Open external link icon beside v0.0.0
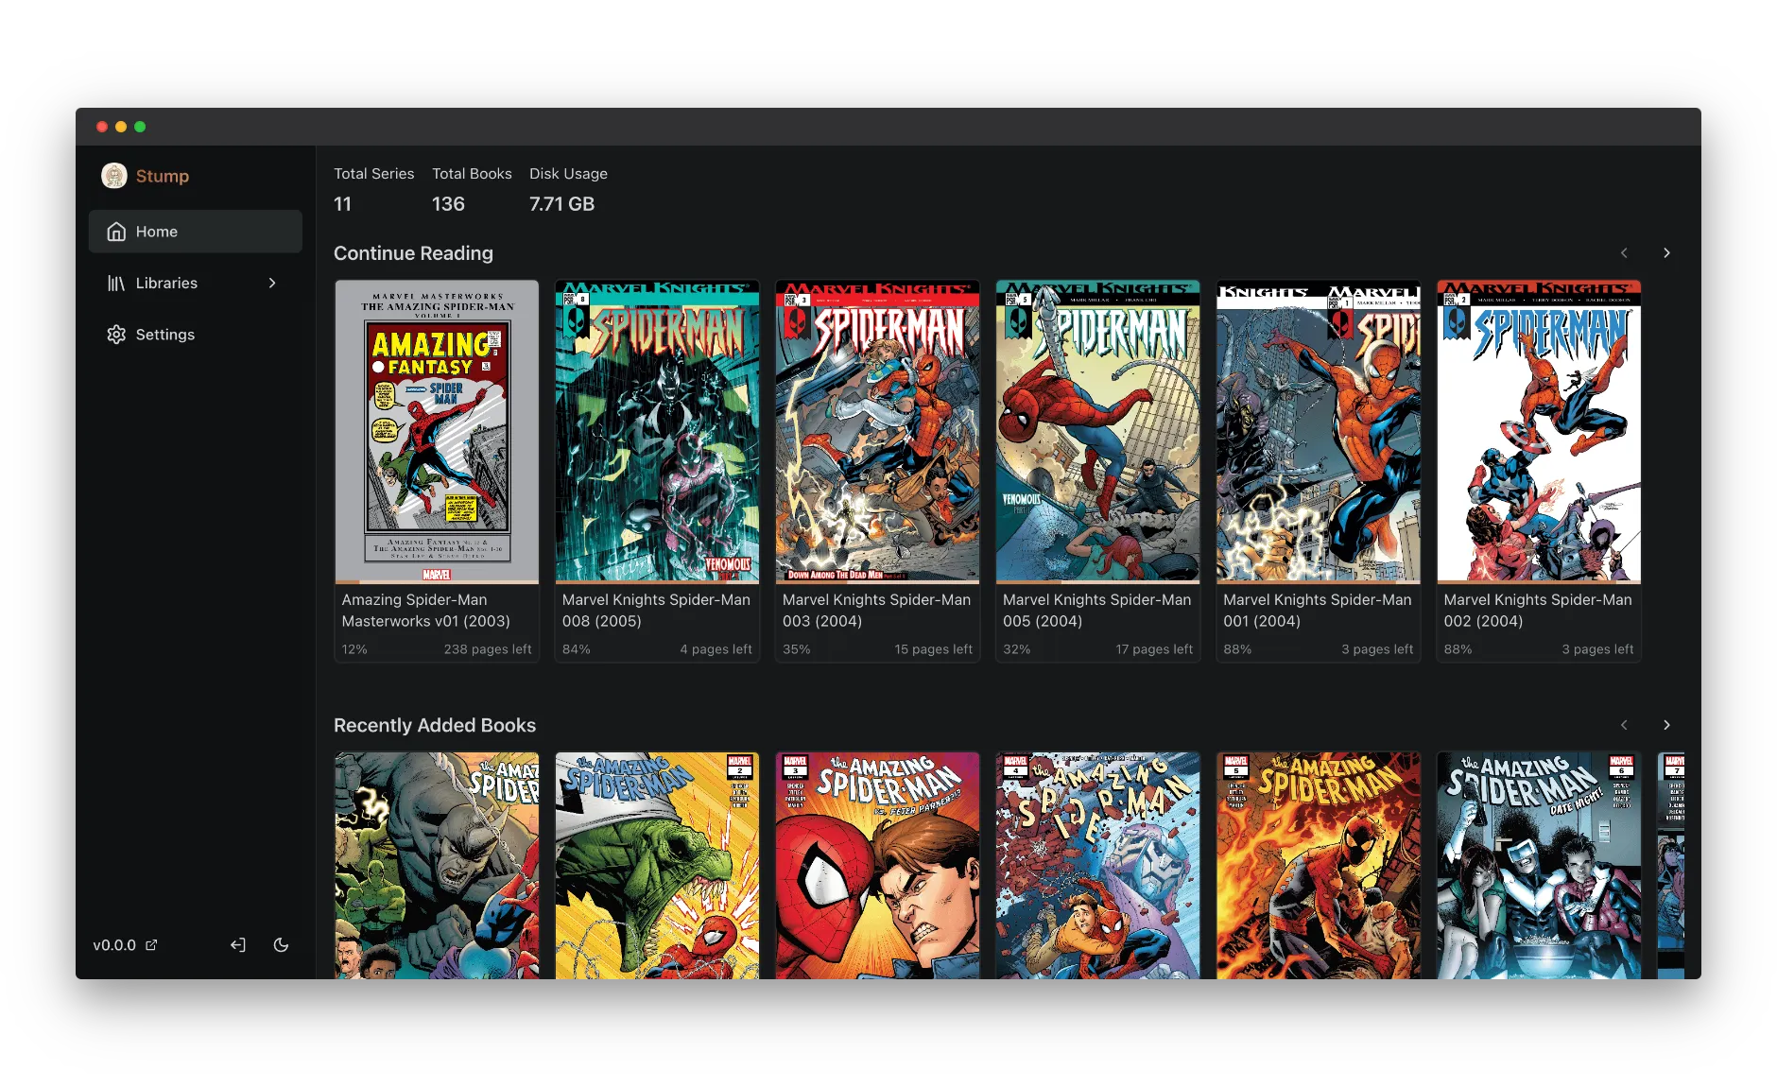The width and height of the screenshot is (1777, 1087). pos(151,945)
